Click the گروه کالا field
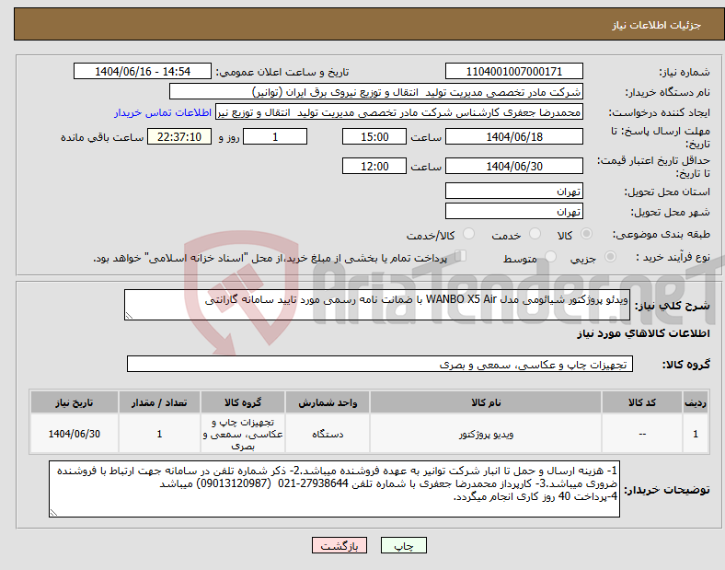Image resolution: width=725 pixels, height=570 pixels. [380, 364]
